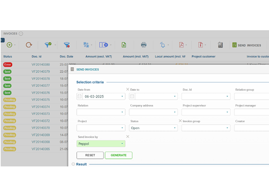Screen dimensions: 269x196
Task: Expand the Company address dropdown
Action: [x=174, y=112]
